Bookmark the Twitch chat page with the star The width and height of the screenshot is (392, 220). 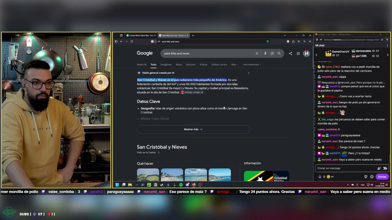pyautogui.click(x=382, y=40)
